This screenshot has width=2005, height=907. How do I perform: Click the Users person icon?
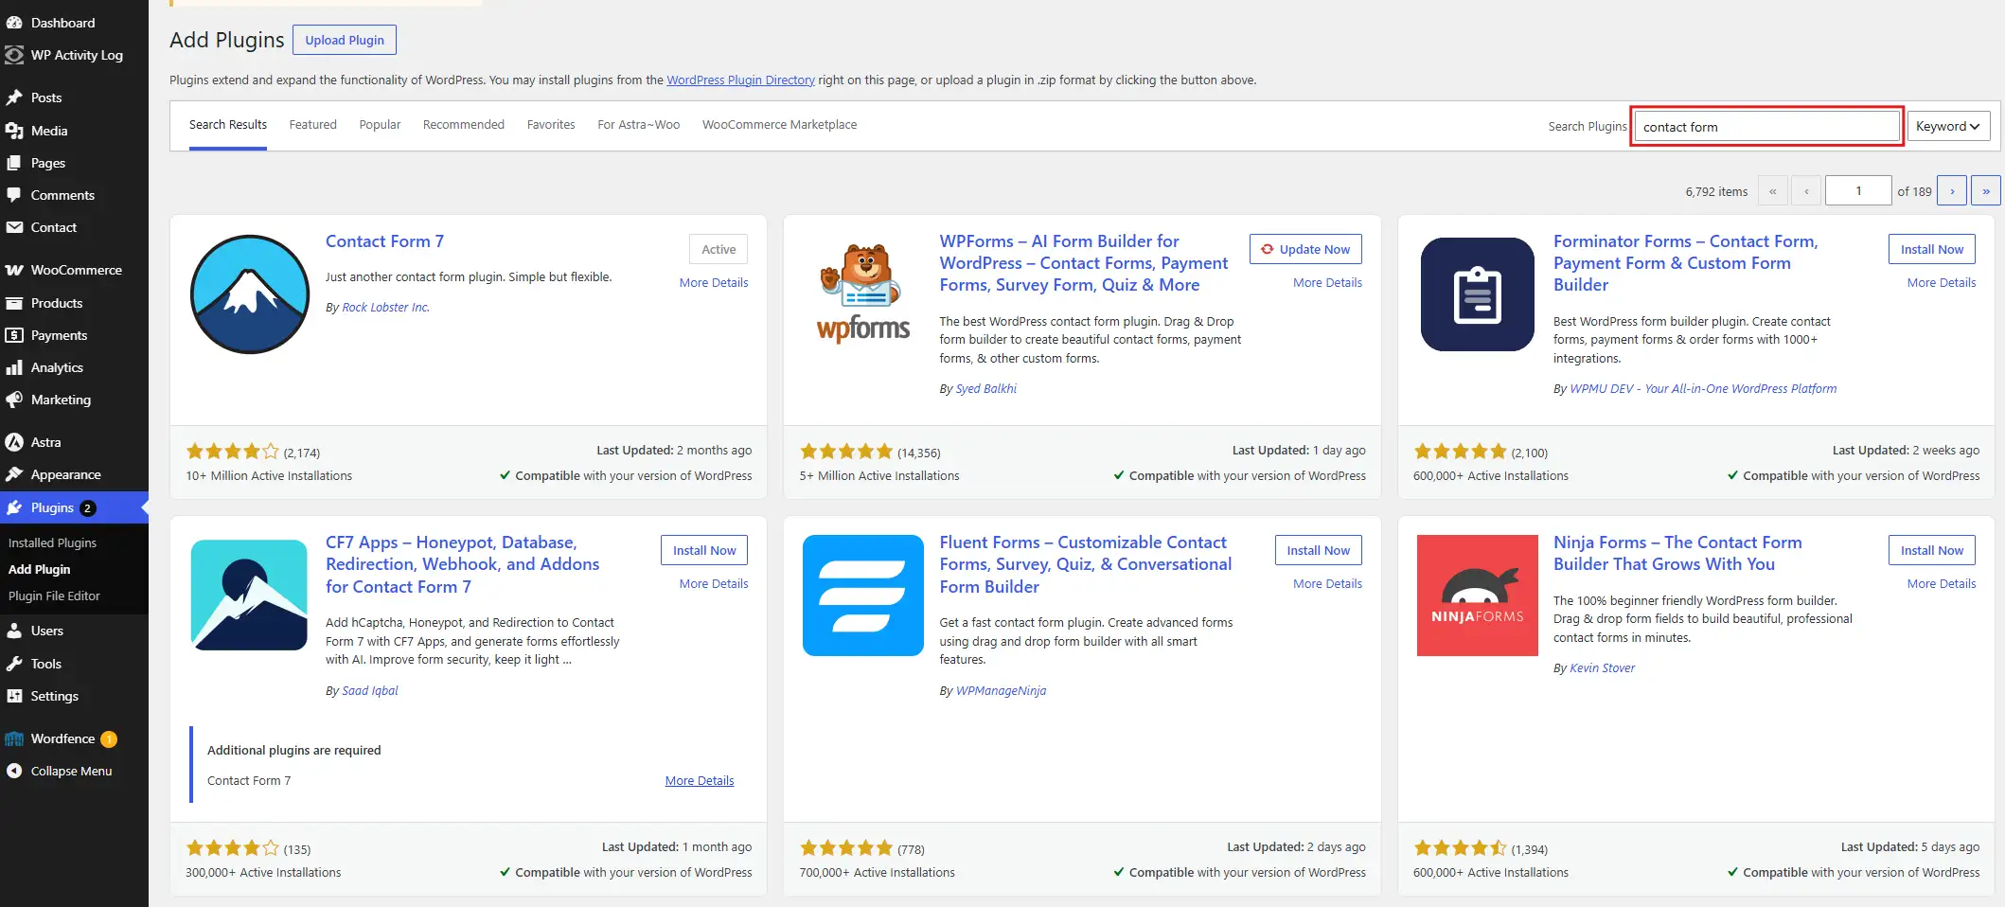point(14,631)
